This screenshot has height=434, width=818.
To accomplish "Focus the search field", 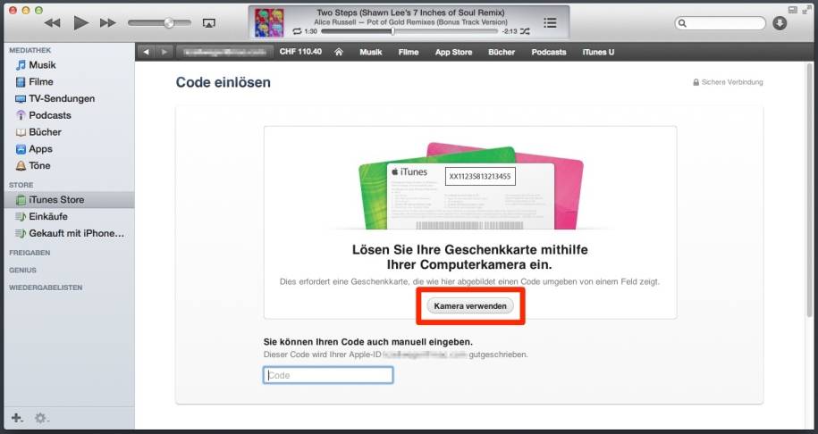I will point(720,23).
